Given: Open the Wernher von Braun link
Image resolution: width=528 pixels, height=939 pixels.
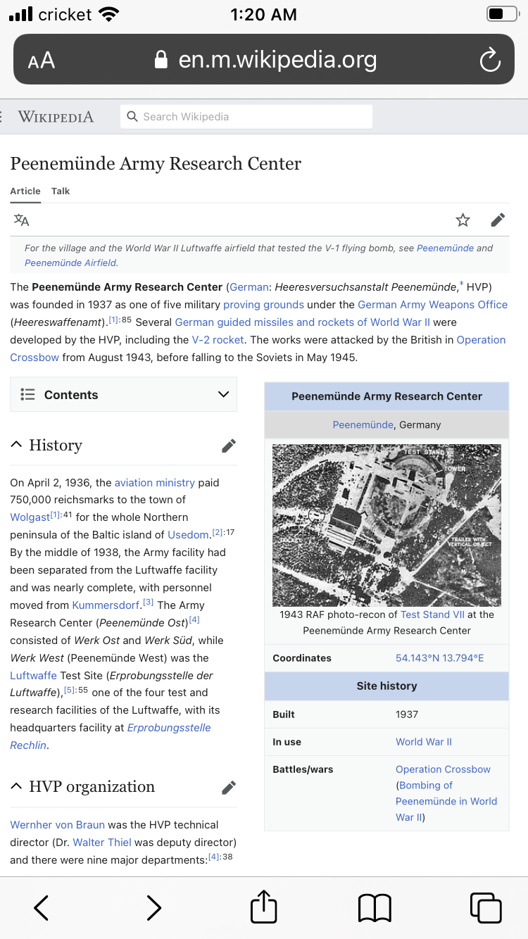Looking at the screenshot, I should pos(57,825).
